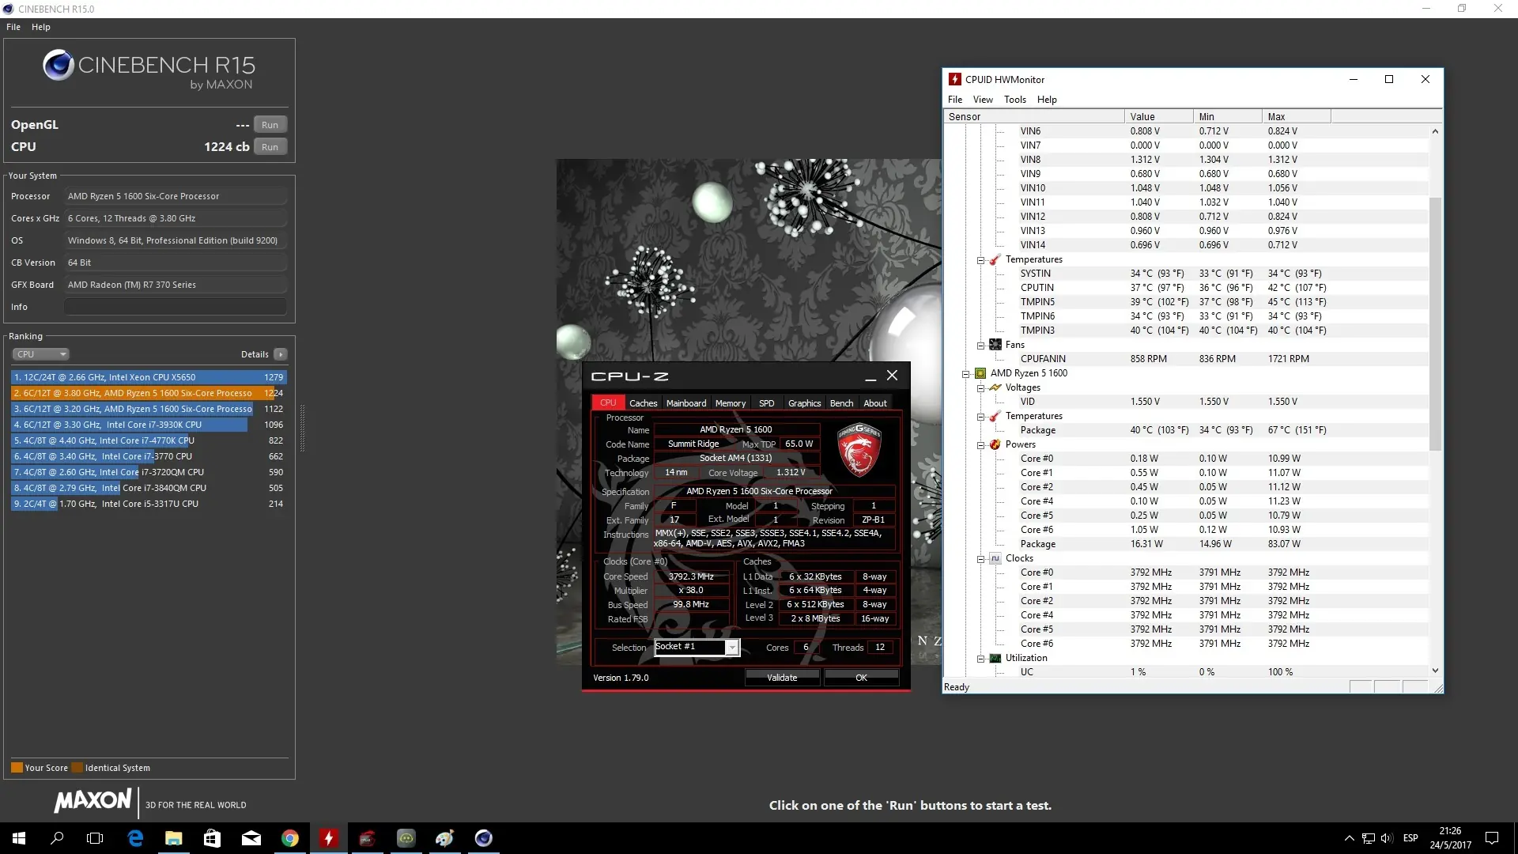Screen dimensions: 1518x854
Task: Click AMD Ryzen 5 1600 chip icon
Action: [980, 373]
